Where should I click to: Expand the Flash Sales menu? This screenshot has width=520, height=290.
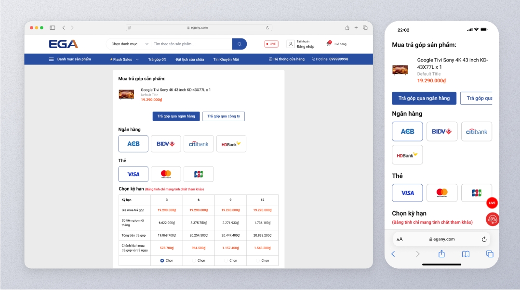pyautogui.click(x=124, y=60)
